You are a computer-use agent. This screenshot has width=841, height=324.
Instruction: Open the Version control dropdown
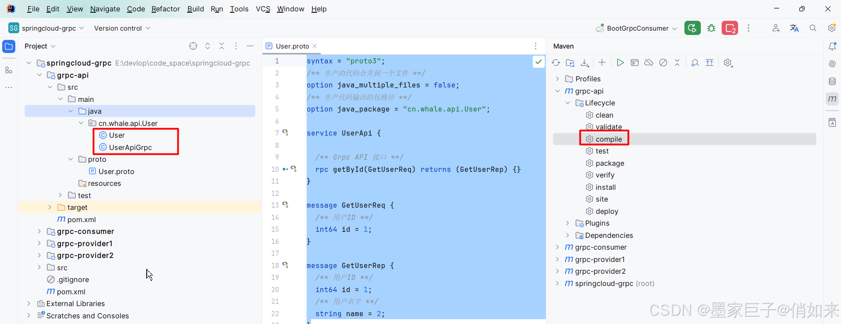pyautogui.click(x=122, y=28)
